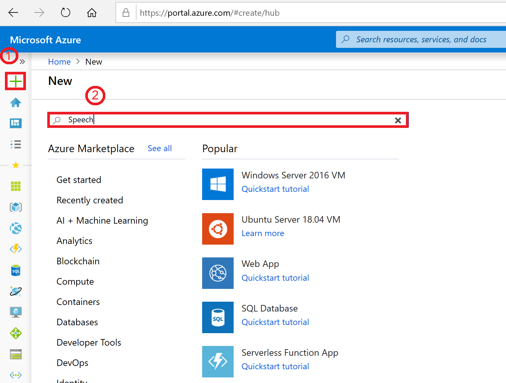Open SQL databases icon in sidebar
506x383 pixels.
pos(15,271)
